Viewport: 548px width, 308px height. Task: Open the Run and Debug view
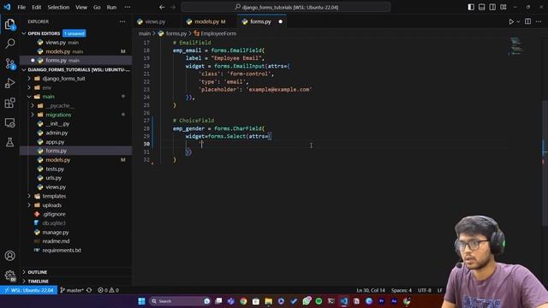point(9,83)
